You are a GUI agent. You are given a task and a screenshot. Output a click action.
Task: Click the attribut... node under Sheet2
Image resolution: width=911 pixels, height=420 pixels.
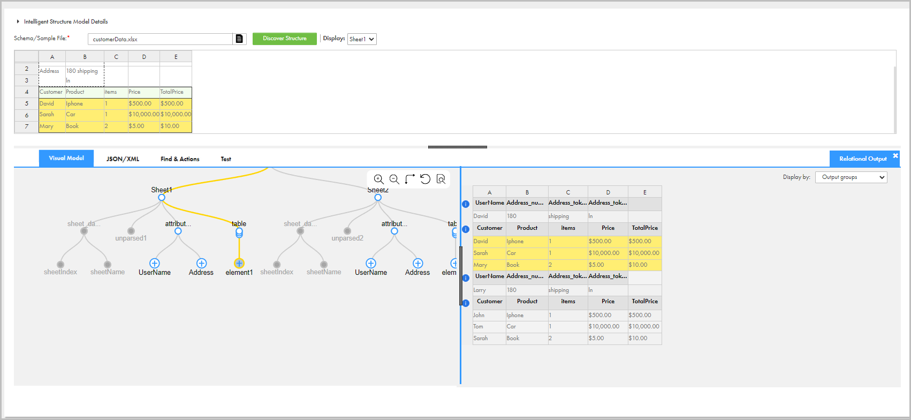(394, 231)
